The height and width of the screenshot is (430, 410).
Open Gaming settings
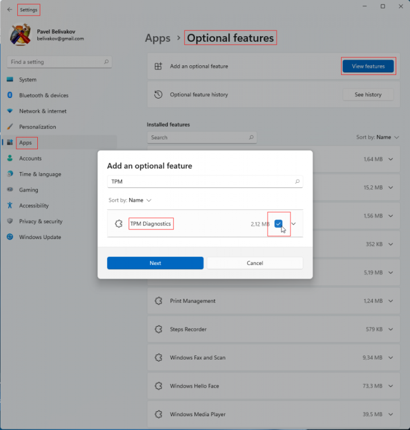click(59, 190)
